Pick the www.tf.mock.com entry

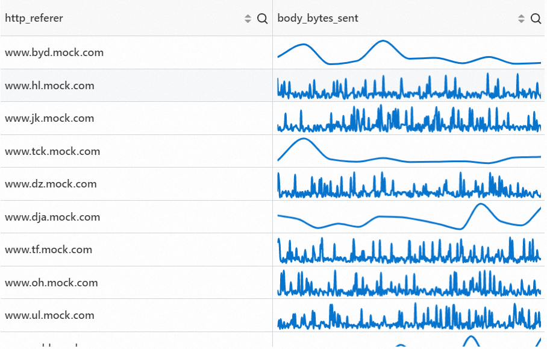click(49, 250)
